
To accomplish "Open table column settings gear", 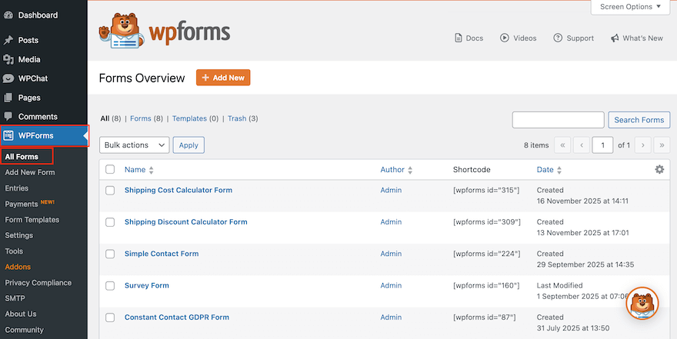I will coord(659,169).
